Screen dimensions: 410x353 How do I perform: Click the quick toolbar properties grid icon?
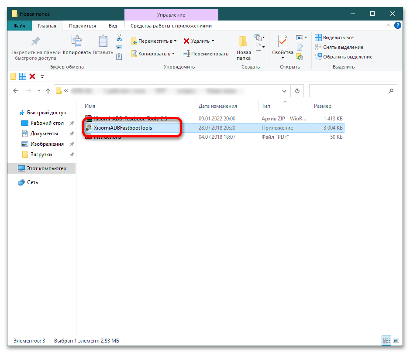pyautogui.click(x=23, y=76)
